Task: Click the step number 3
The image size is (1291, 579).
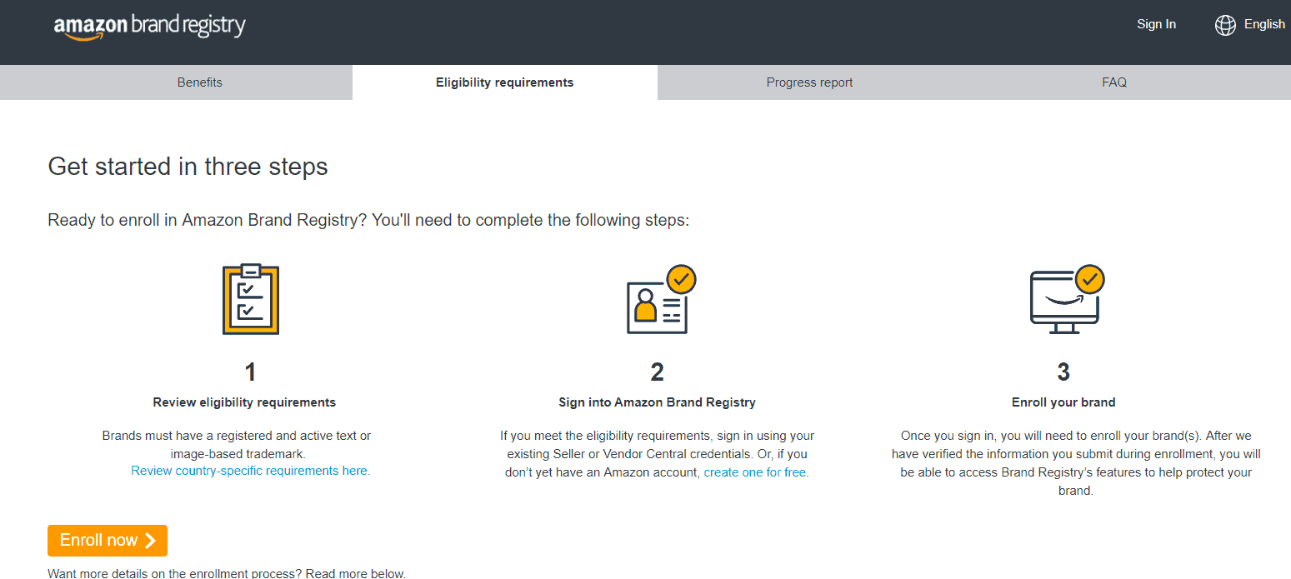Action: (1063, 372)
